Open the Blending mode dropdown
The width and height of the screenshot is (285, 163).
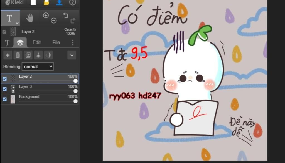[x=38, y=67]
